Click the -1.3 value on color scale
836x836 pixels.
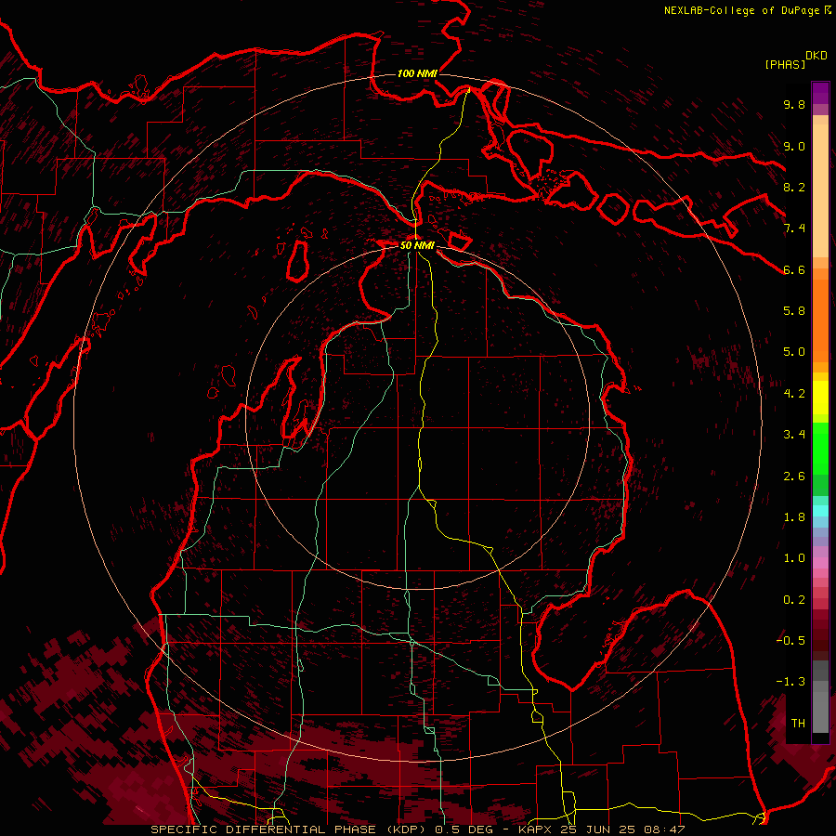click(790, 682)
